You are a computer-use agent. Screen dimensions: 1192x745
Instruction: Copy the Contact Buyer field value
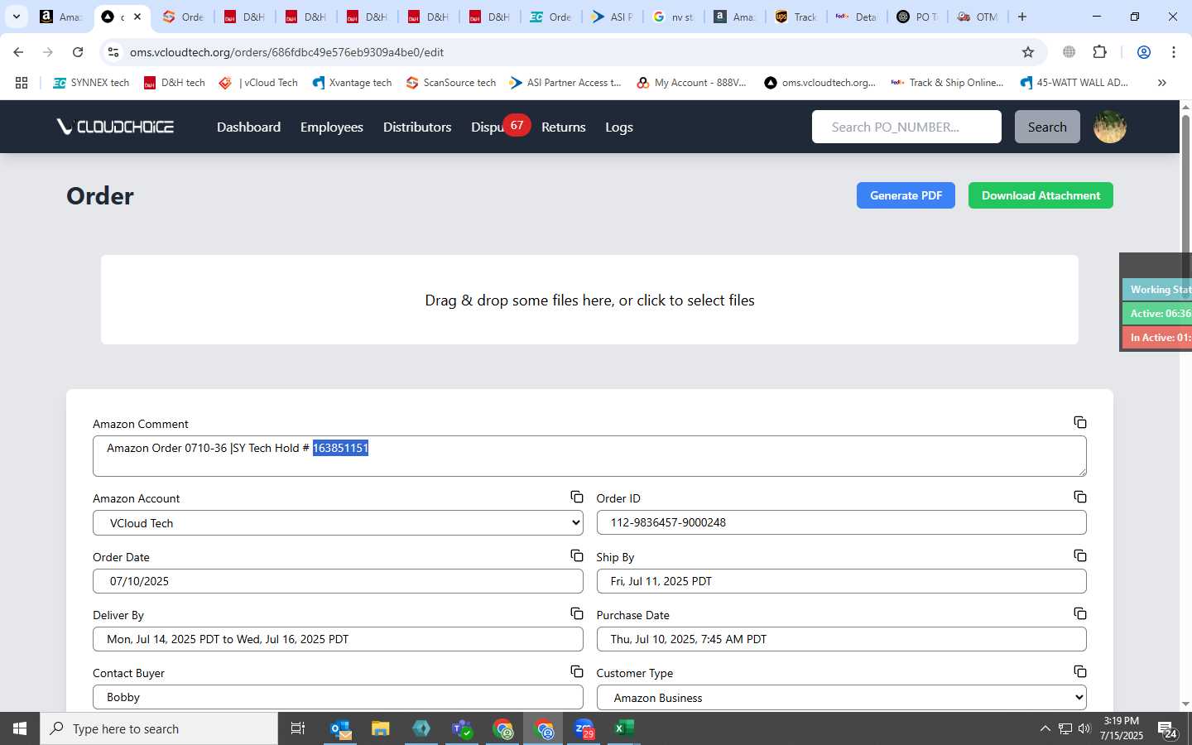click(577, 672)
